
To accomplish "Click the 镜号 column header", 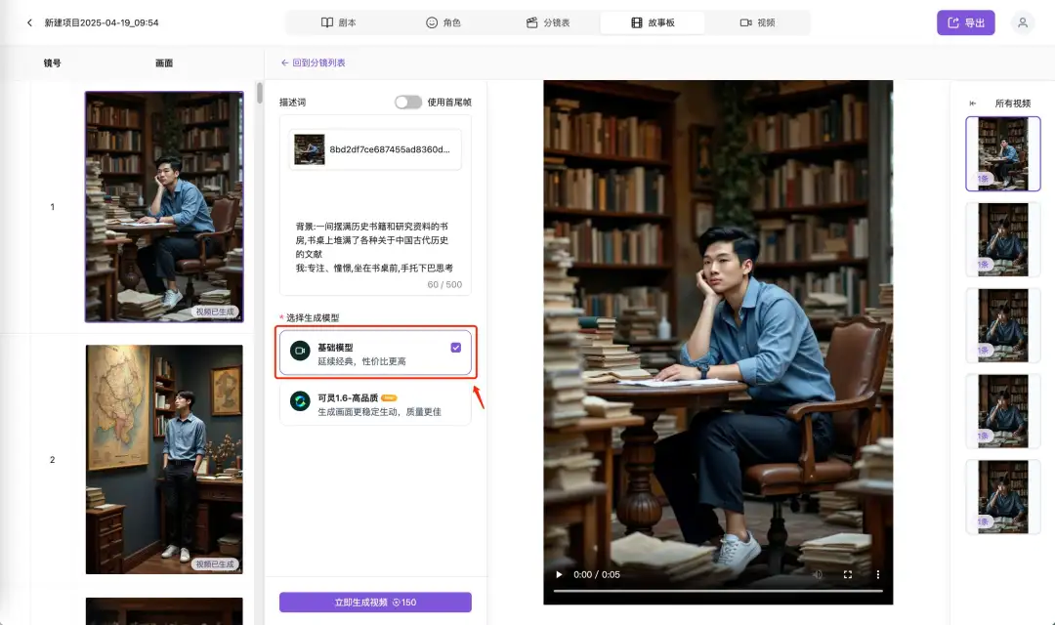I will coord(53,63).
